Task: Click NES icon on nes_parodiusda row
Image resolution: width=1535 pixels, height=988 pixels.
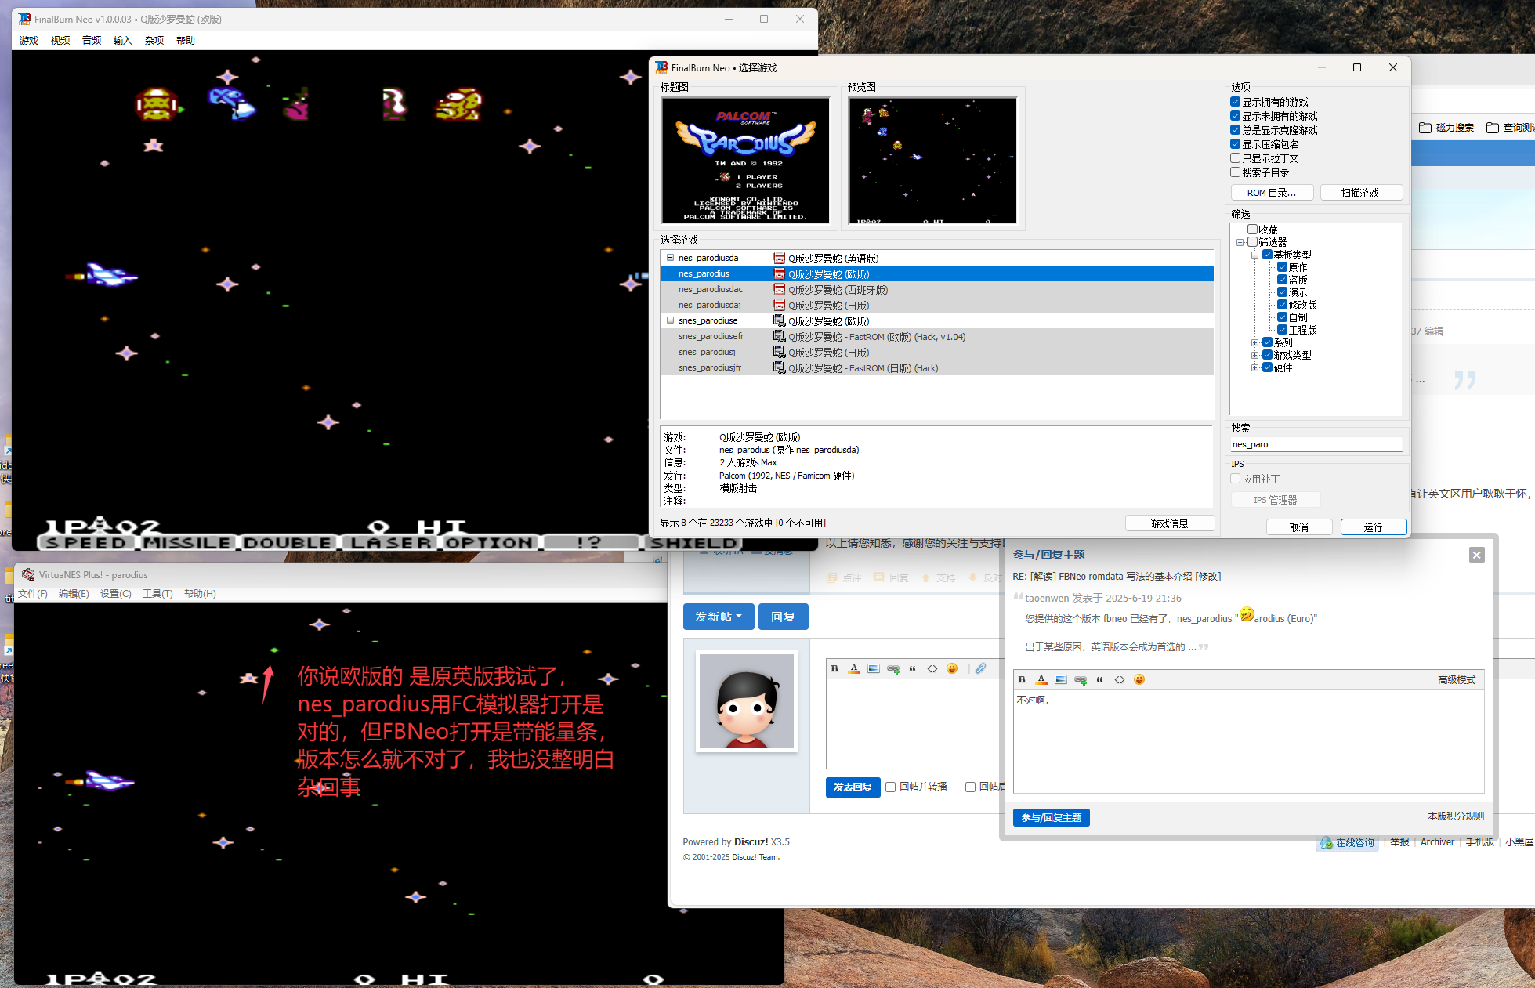Action: pyautogui.click(x=779, y=258)
